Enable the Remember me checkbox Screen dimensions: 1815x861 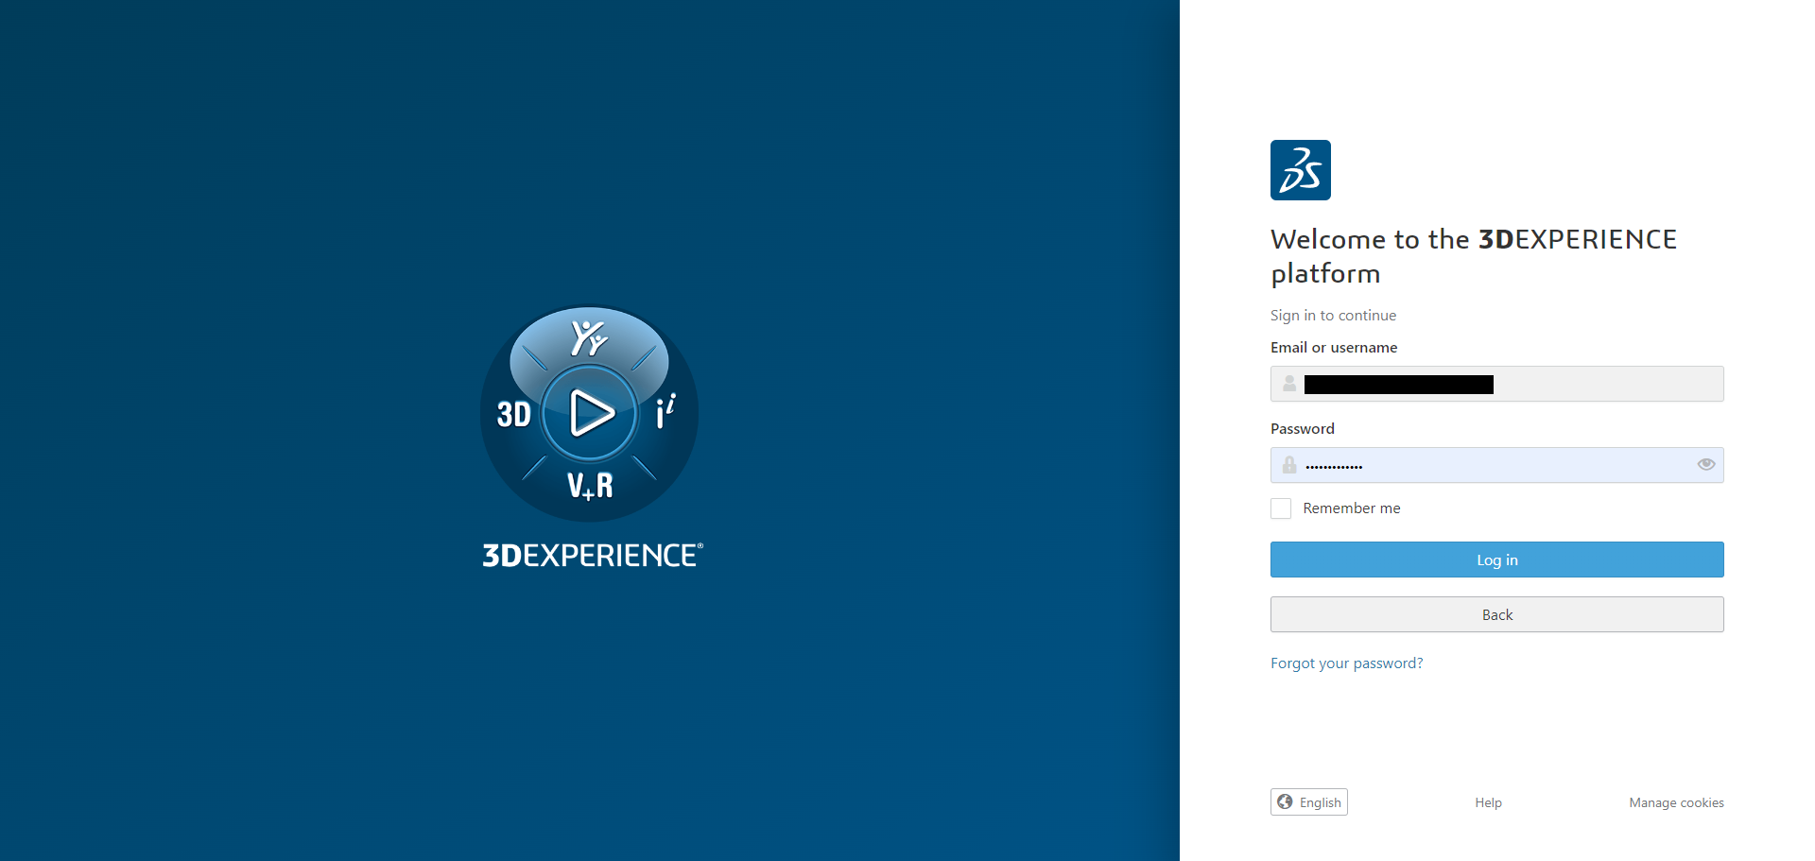click(1281, 508)
